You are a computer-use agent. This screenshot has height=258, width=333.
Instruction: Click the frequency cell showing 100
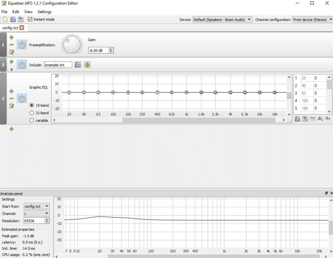(x=307, y=101)
